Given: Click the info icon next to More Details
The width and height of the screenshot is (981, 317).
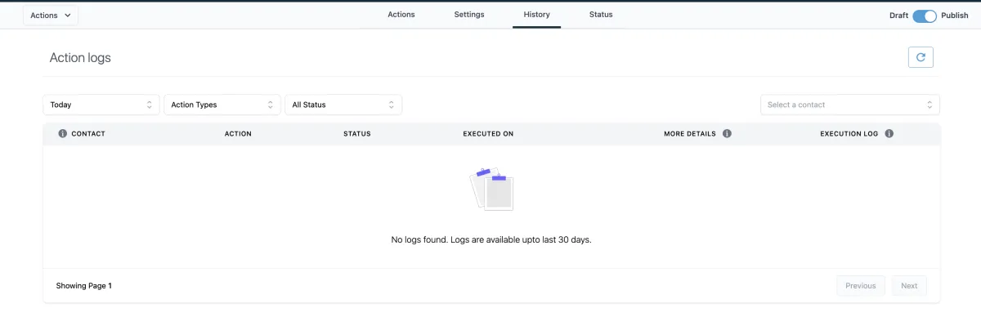Looking at the screenshot, I should point(727,133).
